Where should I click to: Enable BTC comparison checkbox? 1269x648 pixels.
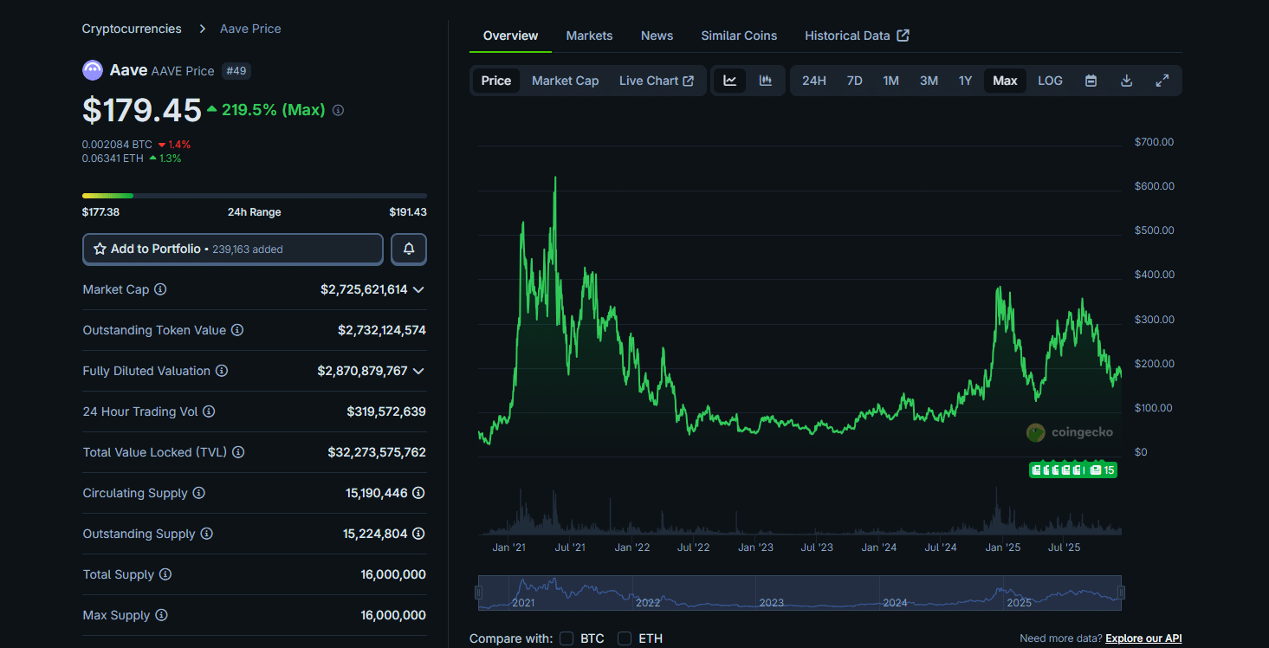pyautogui.click(x=567, y=638)
